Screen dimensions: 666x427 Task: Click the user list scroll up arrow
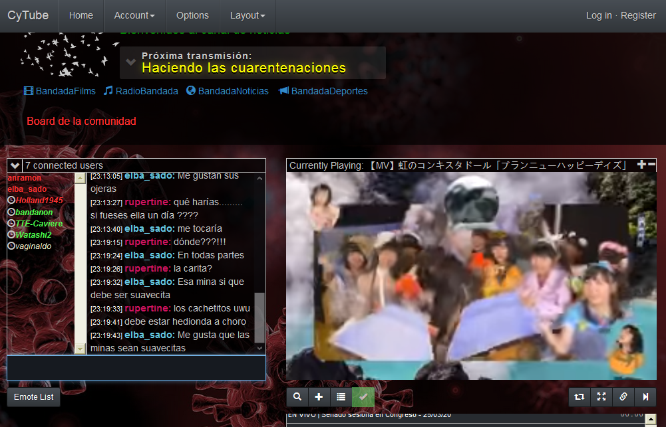click(81, 178)
